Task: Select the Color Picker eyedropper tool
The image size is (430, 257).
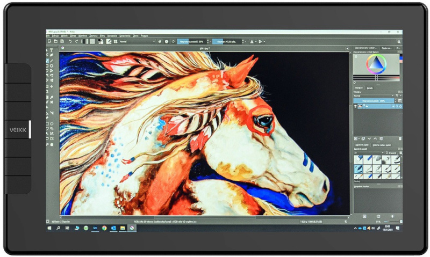Action: click(51, 97)
